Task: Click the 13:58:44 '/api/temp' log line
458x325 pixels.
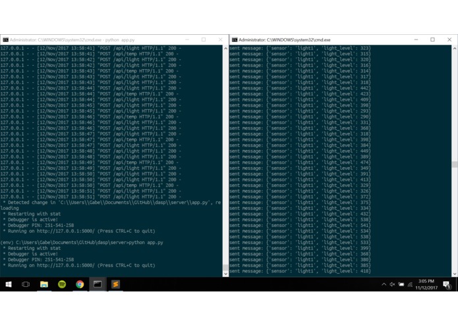Action: pyautogui.click(x=89, y=94)
